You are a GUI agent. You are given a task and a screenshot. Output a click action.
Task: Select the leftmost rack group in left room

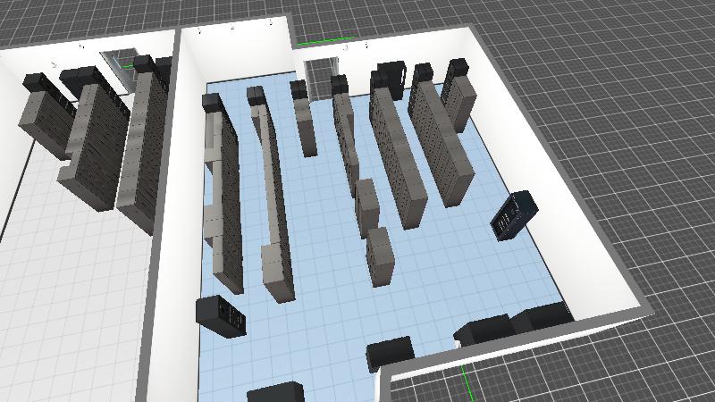(45, 116)
